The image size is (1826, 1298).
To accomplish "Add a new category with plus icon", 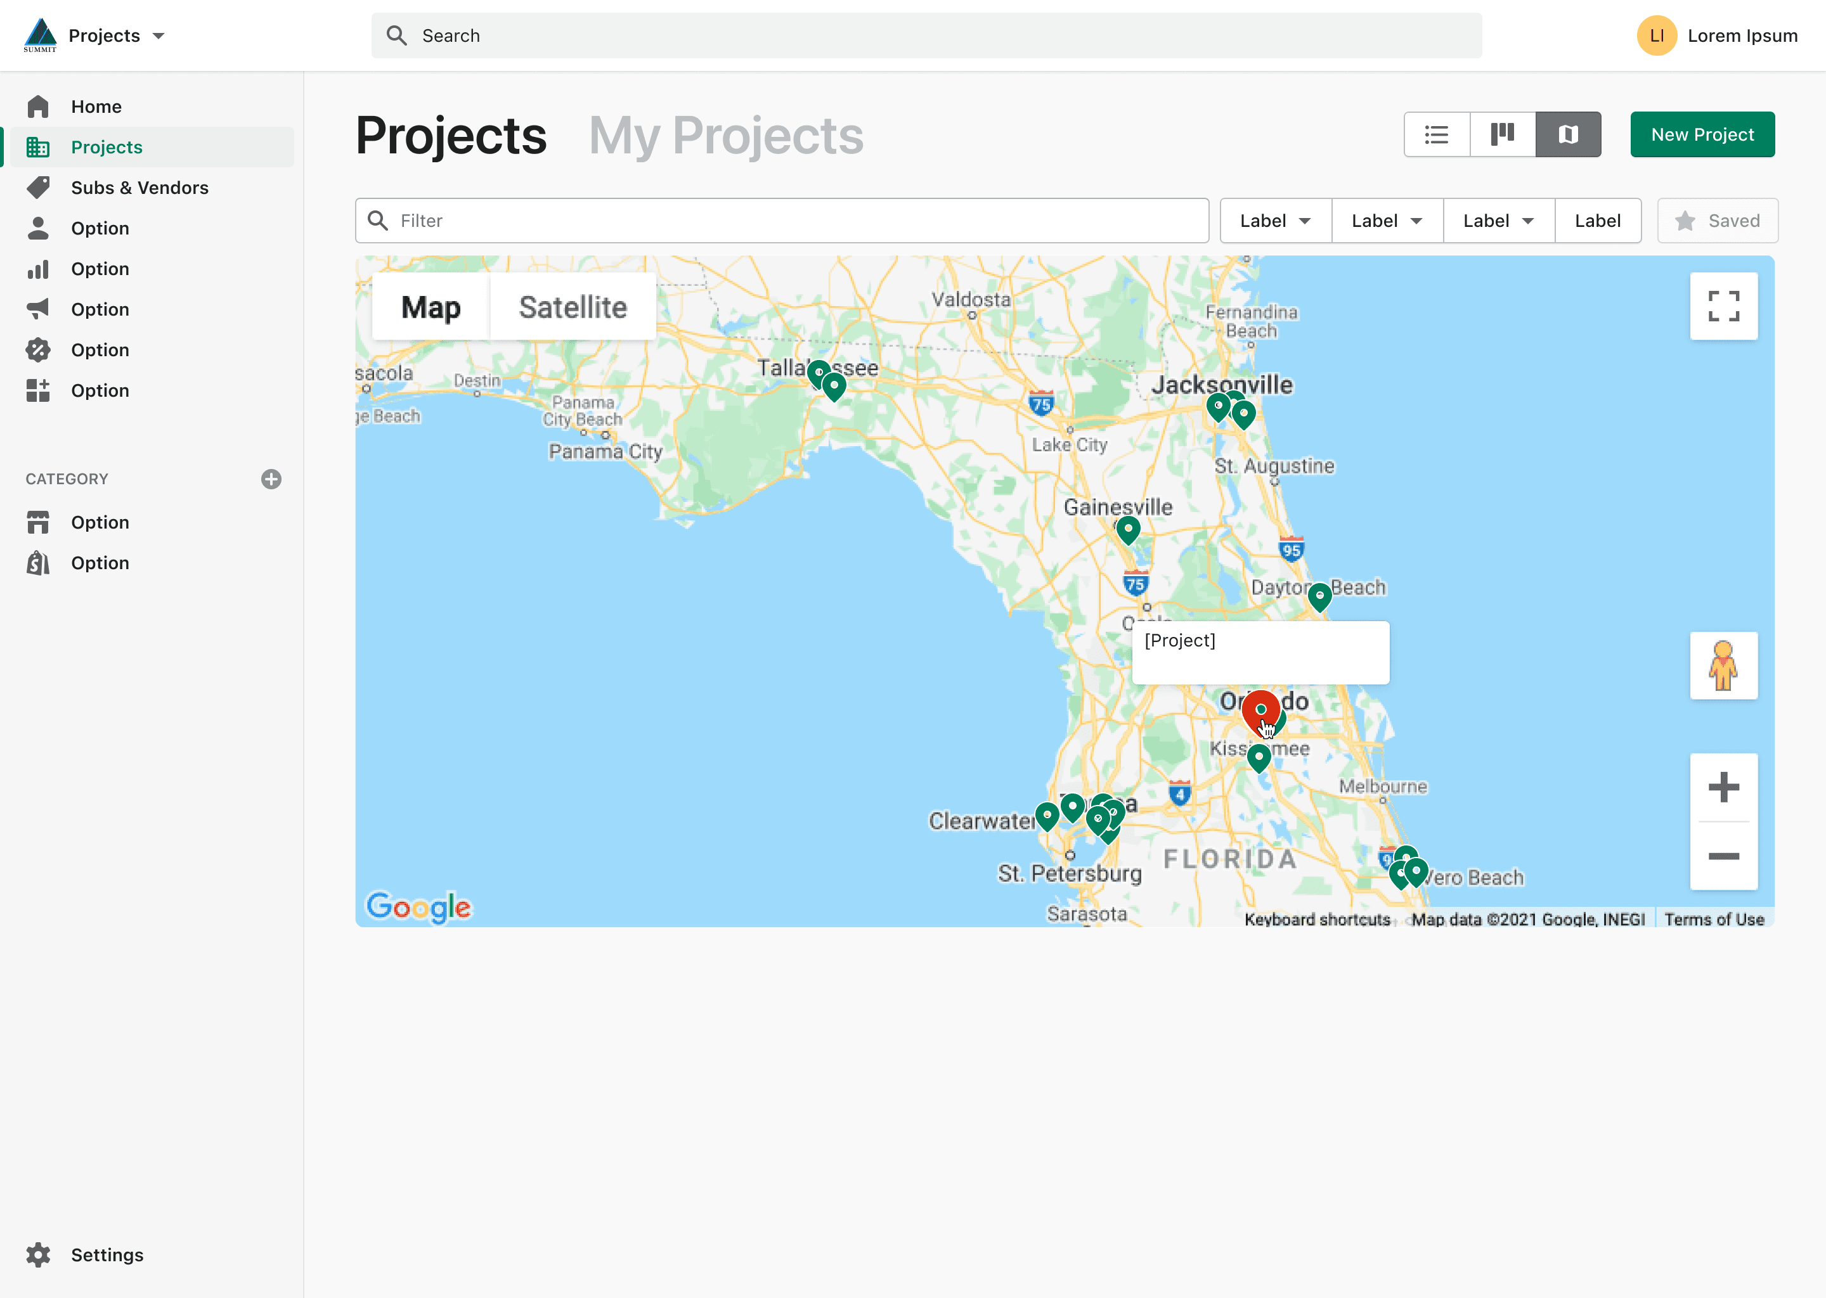I will pos(271,479).
